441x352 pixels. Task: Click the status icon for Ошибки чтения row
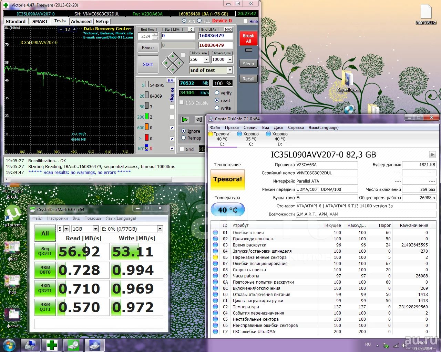215,232
